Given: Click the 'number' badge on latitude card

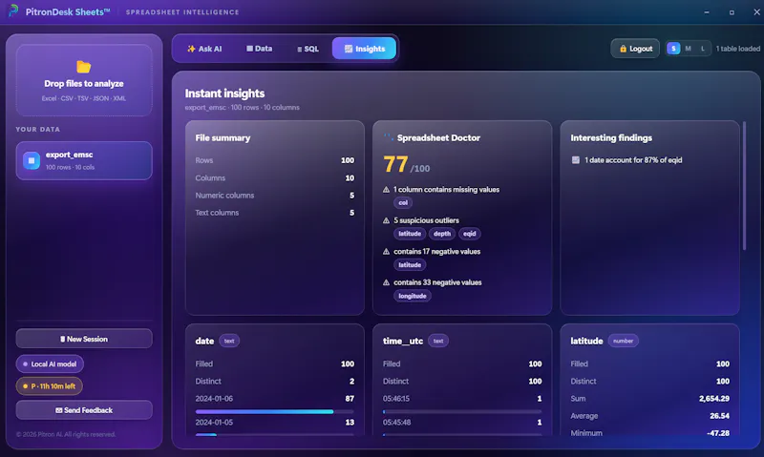Looking at the screenshot, I should click(623, 342).
